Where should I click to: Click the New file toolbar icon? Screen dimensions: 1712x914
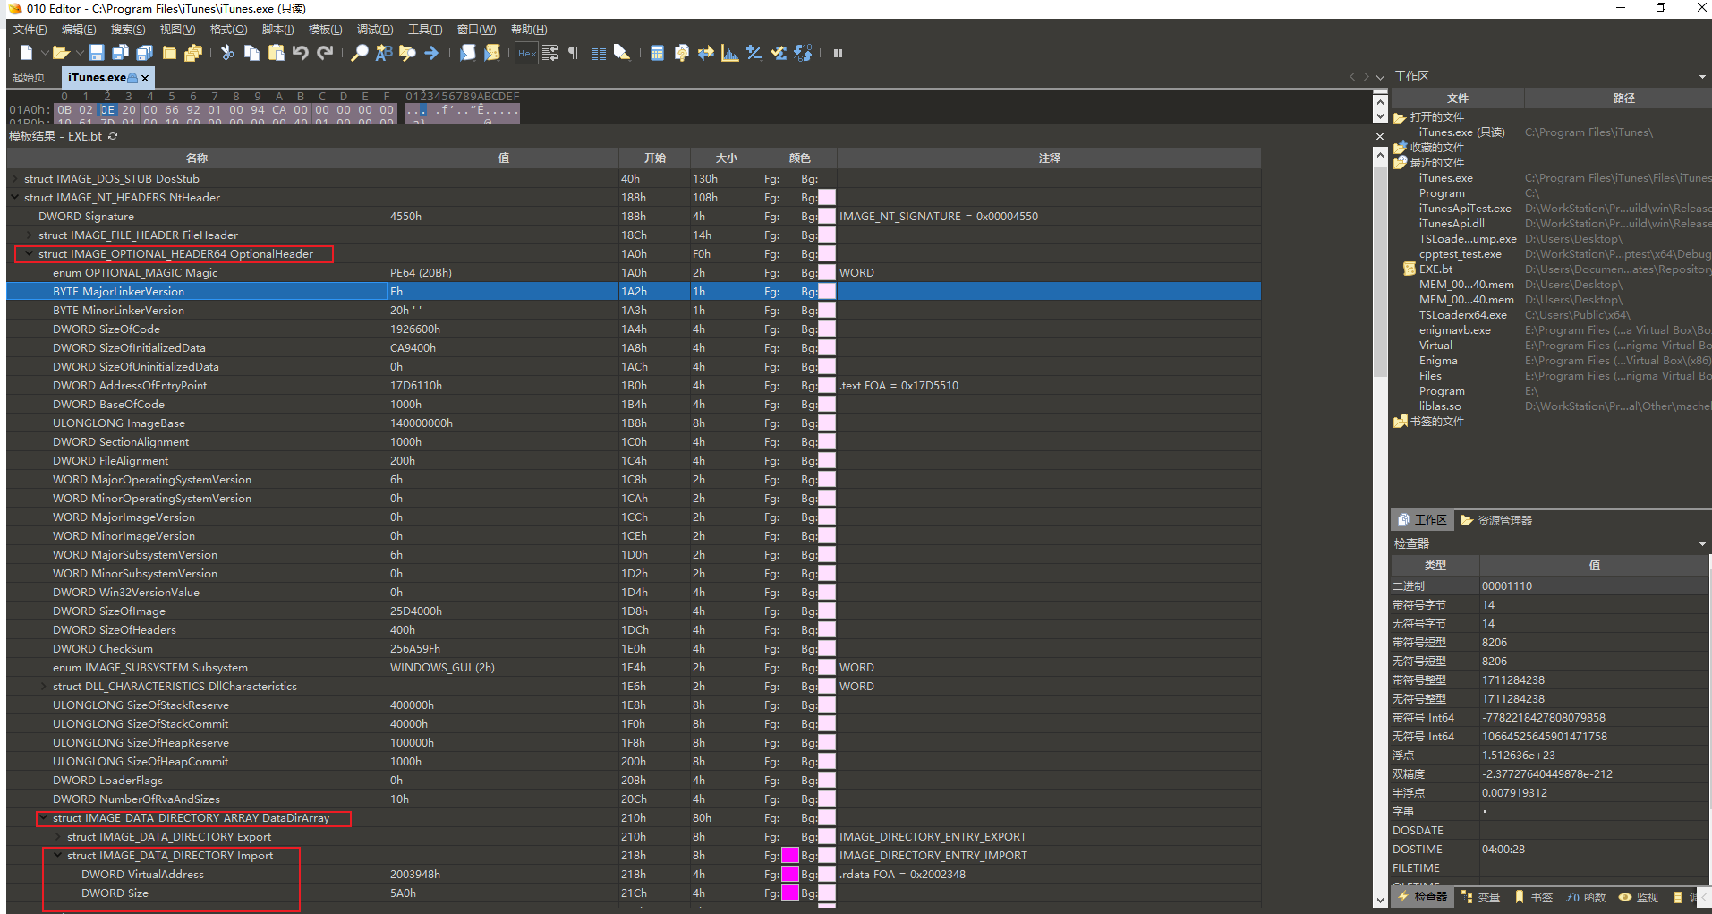(x=27, y=53)
